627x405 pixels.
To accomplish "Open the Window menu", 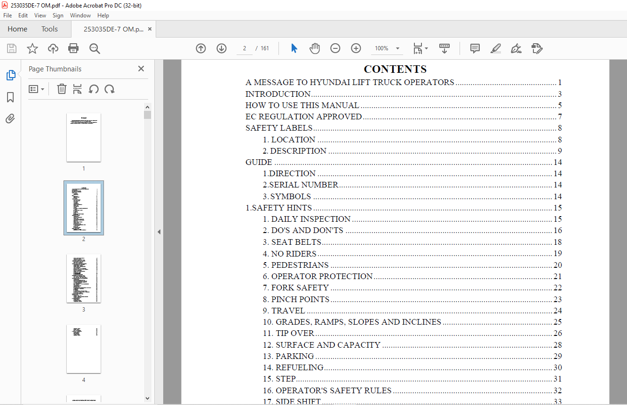I will (x=80, y=16).
